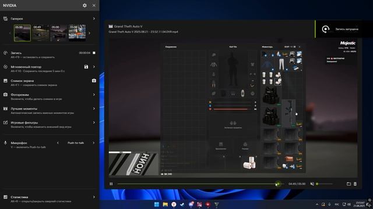Click the Игровые фильтры edit icon
This screenshot has width=373, height=209.
coord(5,122)
